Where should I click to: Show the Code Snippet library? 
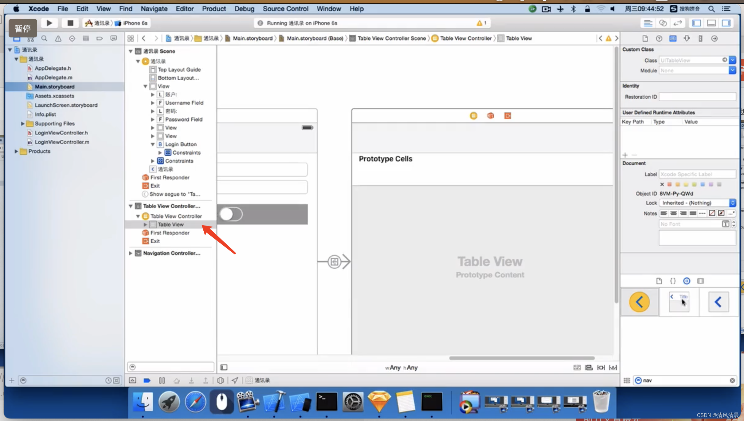673,281
